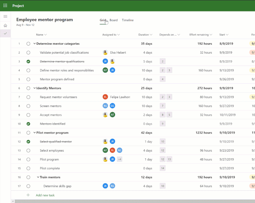Viewport: 255px width, 203px height.
Task: Click dependency chip 14 on Pilot complete row
Action: [162, 168]
